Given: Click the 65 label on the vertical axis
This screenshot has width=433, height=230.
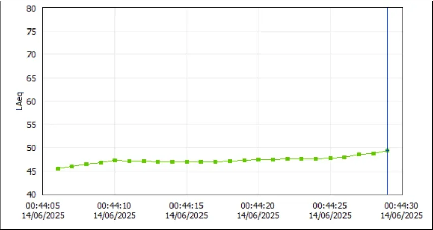Looking at the screenshot, I should (x=31, y=78).
